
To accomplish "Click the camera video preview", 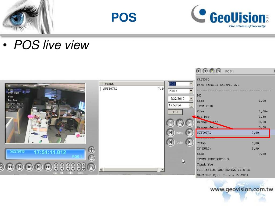I will pos(45,113).
